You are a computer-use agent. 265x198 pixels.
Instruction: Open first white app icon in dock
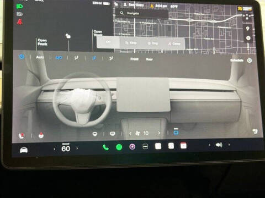[x=158, y=146]
